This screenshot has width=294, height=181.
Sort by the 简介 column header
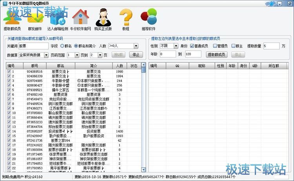coord(94,66)
